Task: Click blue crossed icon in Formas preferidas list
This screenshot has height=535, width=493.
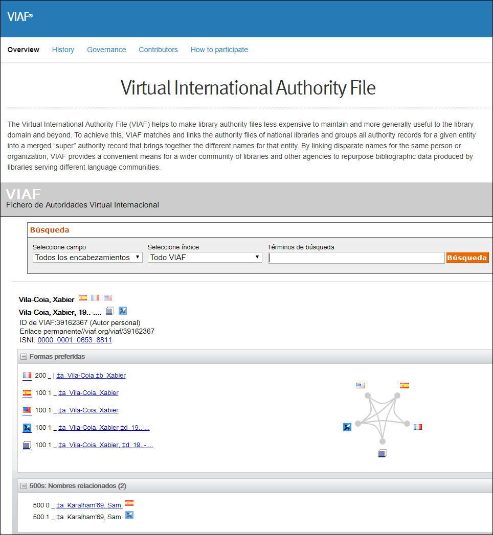Action: click(x=27, y=428)
